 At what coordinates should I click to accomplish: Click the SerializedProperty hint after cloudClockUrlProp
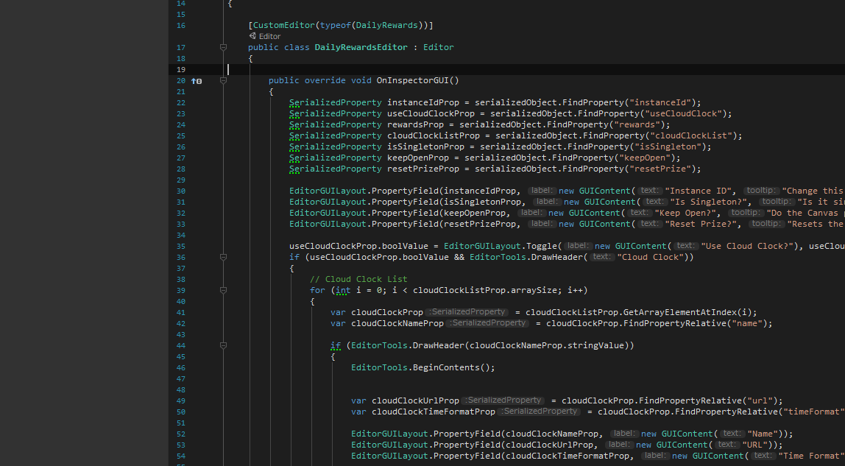504,400
